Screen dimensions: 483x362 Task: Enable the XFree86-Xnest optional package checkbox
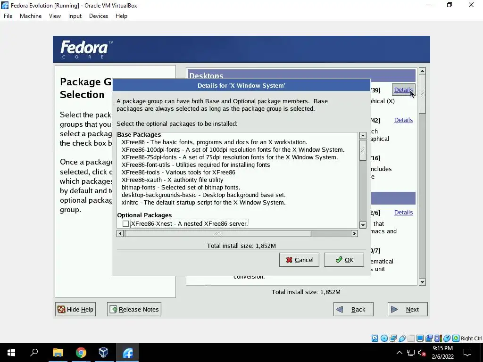coord(125,223)
